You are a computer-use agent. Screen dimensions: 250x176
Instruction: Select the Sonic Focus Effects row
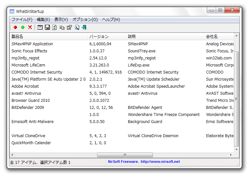[121, 51]
